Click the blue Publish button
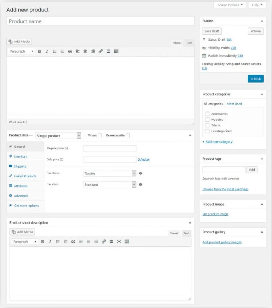 tap(255, 79)
